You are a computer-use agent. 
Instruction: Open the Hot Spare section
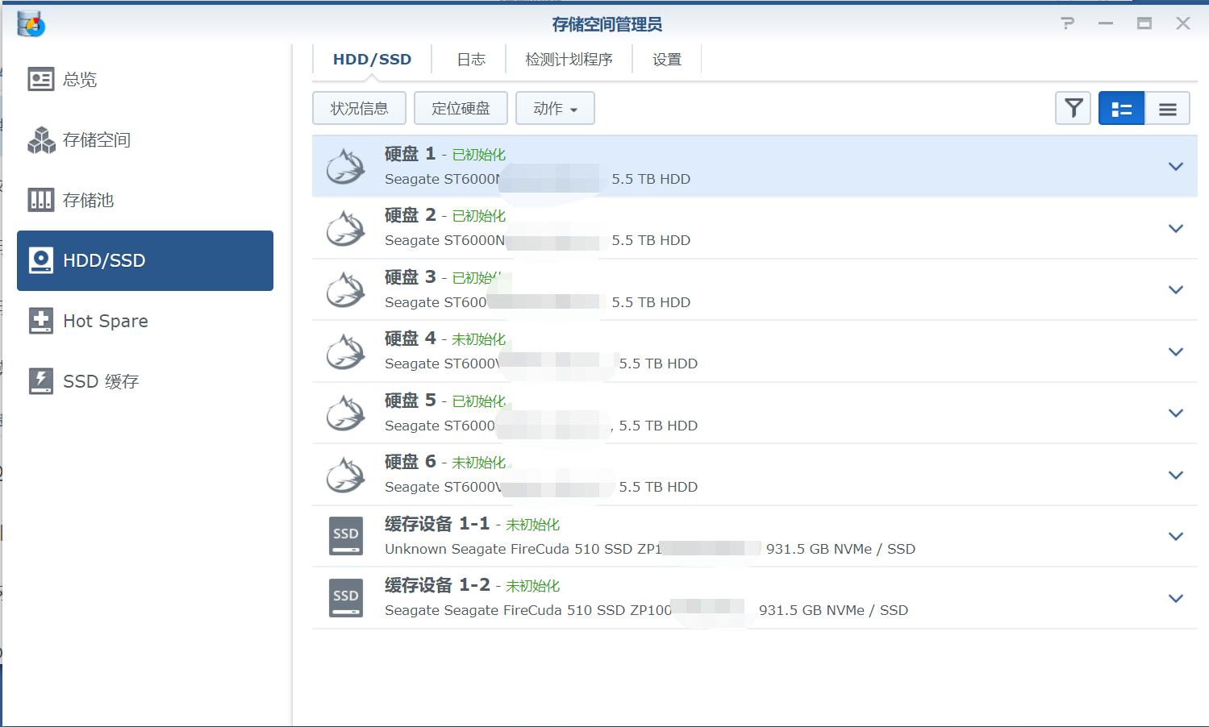click(105, 321)
